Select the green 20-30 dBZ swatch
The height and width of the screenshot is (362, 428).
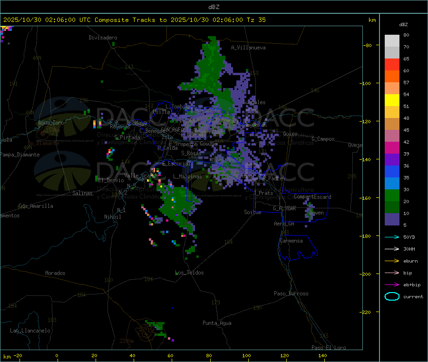point(392,195)
